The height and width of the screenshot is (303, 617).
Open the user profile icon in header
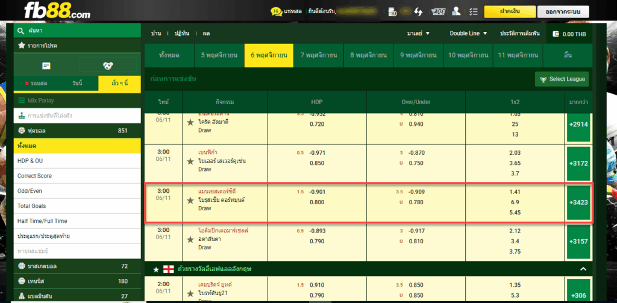click(x=457, y=11)
